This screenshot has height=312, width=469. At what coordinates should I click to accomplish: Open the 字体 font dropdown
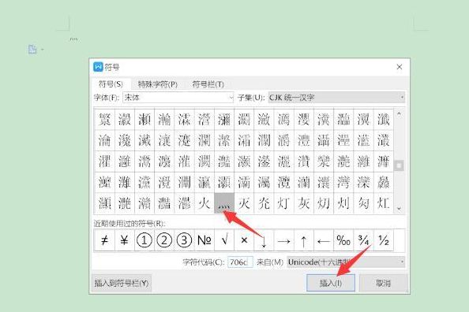tap(178, 98)
